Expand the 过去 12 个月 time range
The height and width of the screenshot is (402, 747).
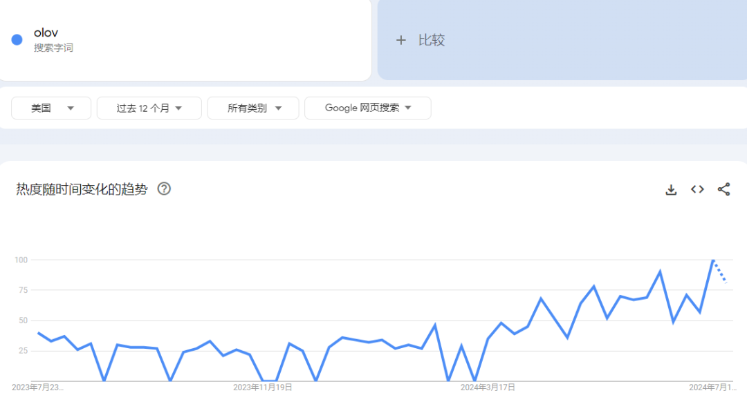[149, 108]
